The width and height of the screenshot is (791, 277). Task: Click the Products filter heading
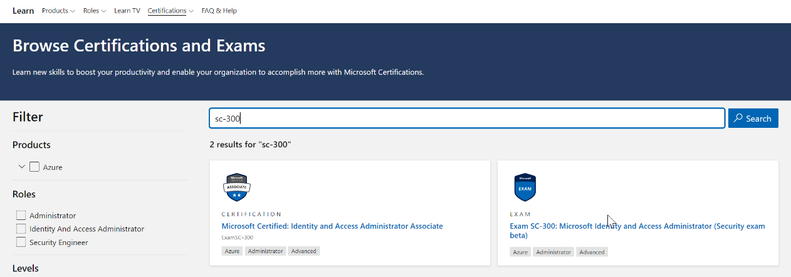coord(31,145)
